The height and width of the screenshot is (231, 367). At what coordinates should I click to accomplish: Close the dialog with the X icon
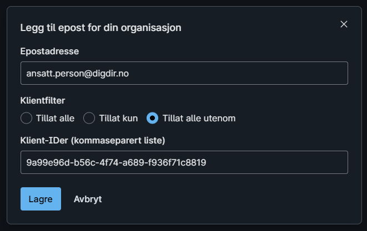[344, 24]
